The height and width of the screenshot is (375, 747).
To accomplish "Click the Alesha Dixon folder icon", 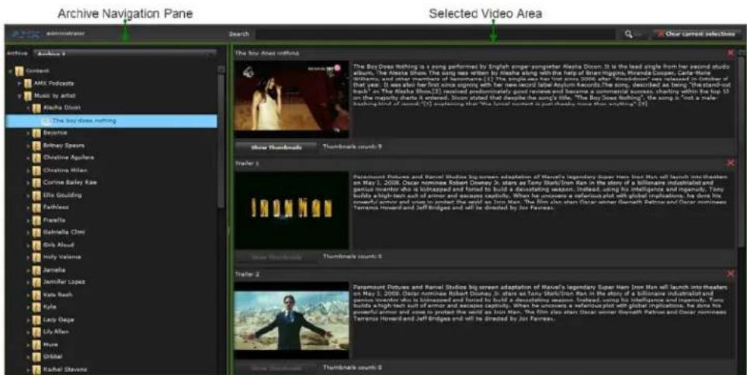I will pos(36,108).
